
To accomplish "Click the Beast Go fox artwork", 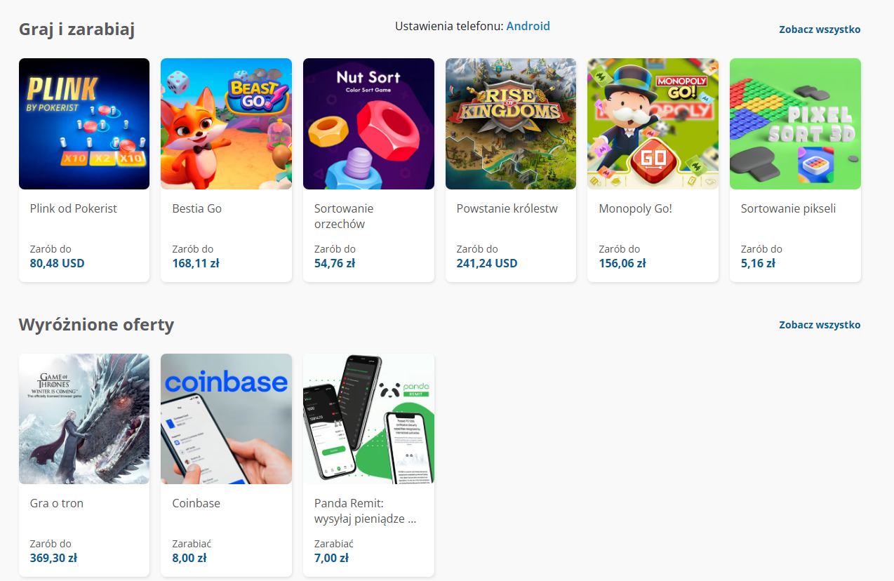I will [226, 123].
